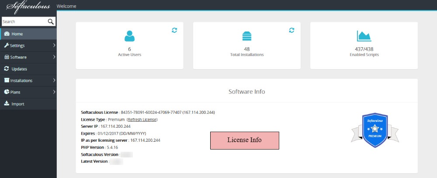Click the Updates refresh icon in sidebar
Viewport: 437px width, 178px height.
7,69
